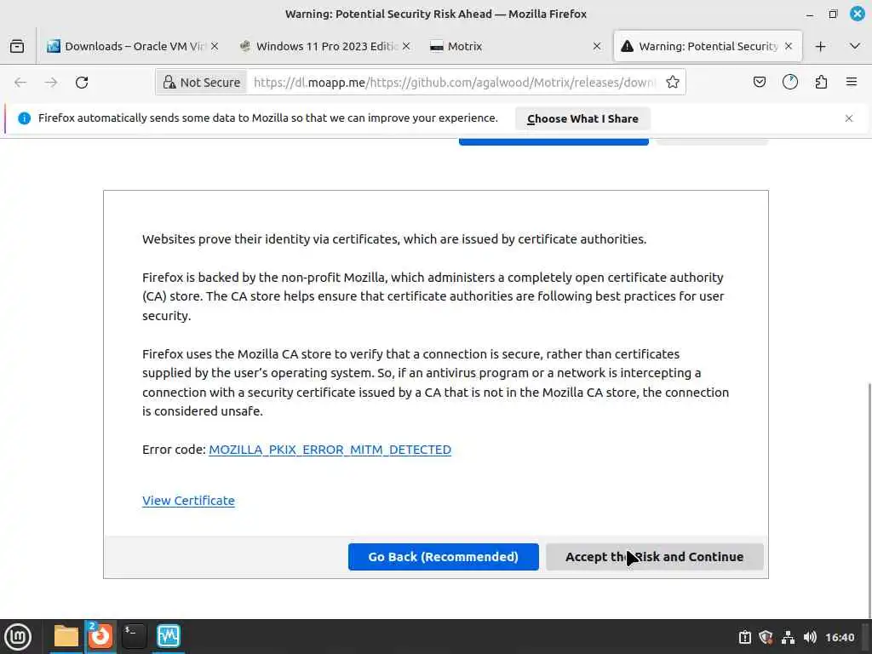The width and height of the screenshot is (872, 654).
Task: Click Go Back (Recommended) button
Action: (x=443, y=557)
